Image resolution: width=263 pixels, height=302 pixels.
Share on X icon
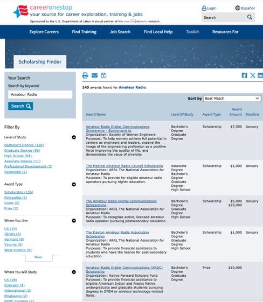click(x=253, y=75)
